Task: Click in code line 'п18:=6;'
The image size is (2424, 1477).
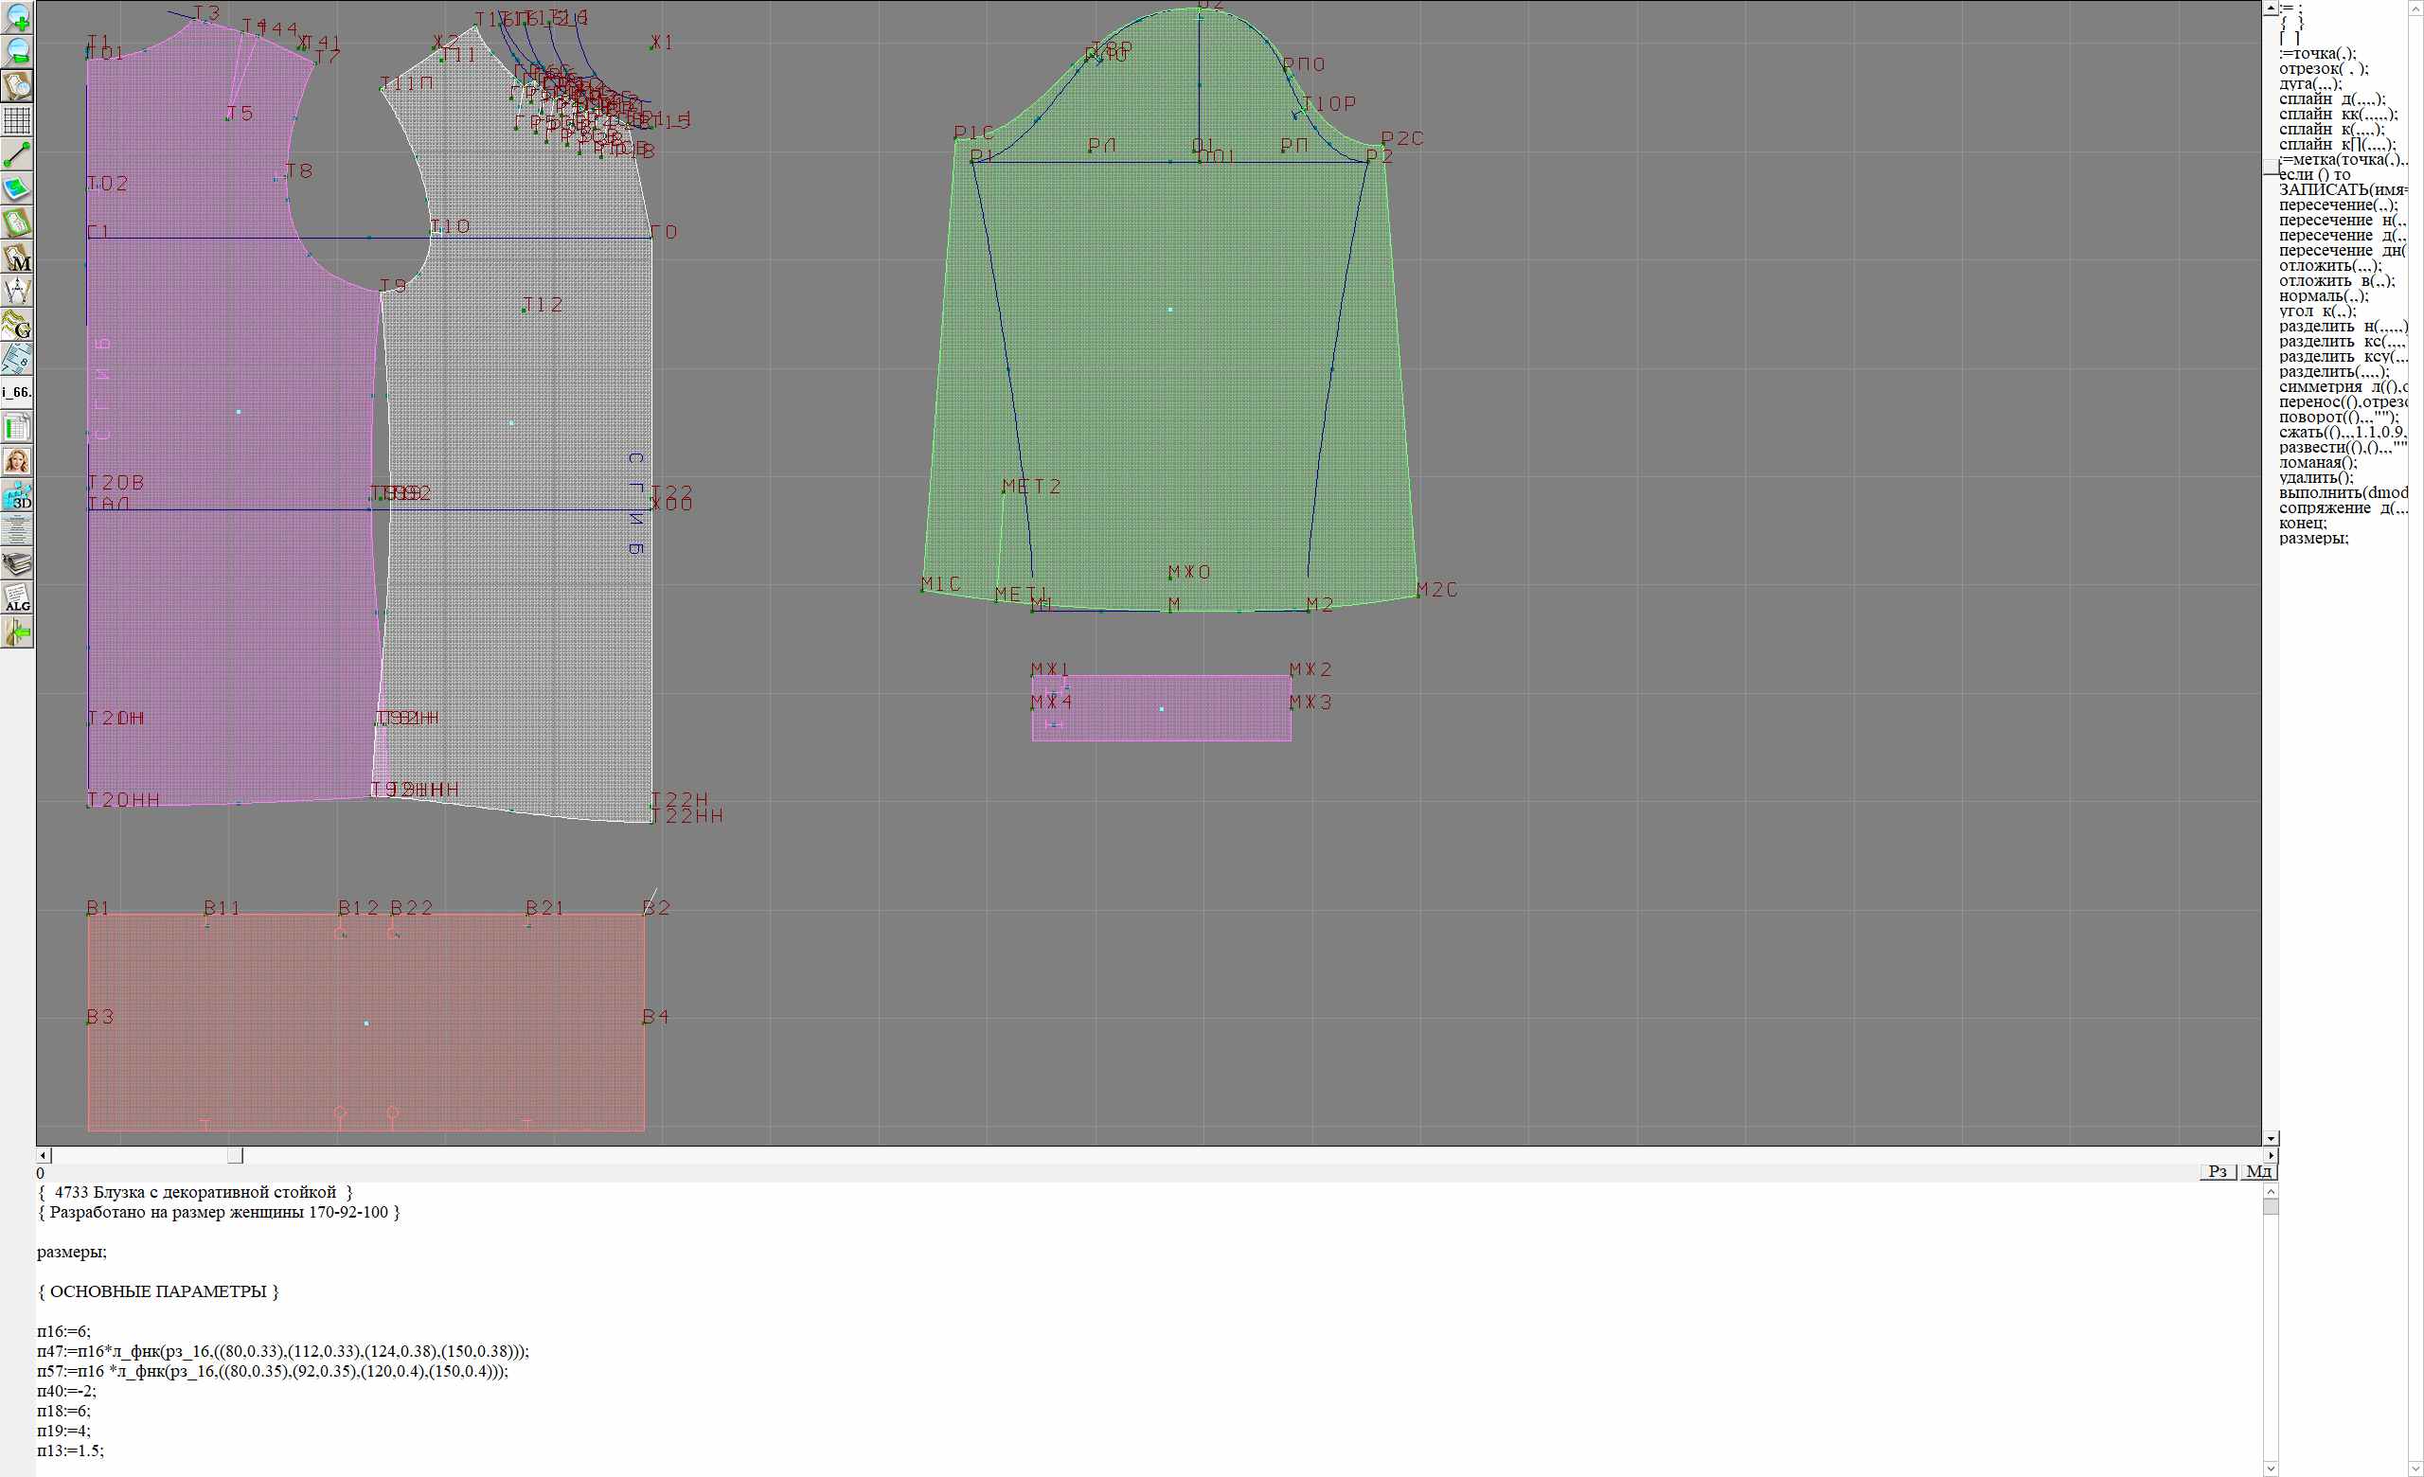Action: point(64,1411)
